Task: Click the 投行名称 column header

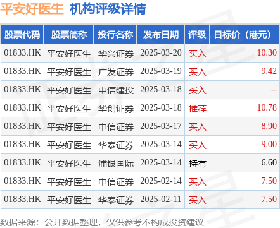Action: [x=115, y=35]
